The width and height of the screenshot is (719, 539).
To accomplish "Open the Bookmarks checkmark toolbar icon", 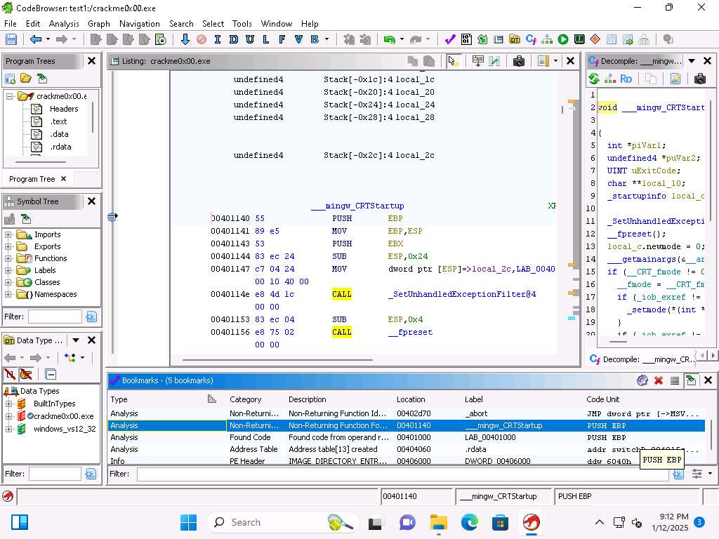I will click(x=450, y=40).
